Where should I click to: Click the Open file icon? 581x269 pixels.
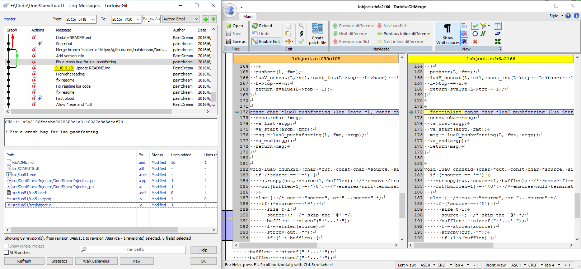click(229, 26)
